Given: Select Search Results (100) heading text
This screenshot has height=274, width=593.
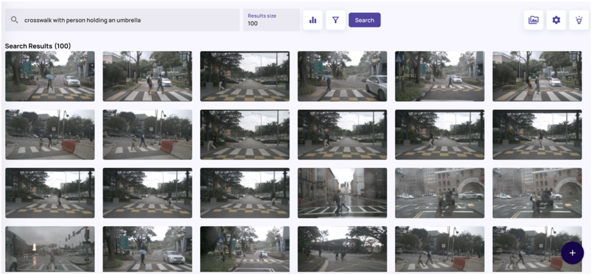Looking at the screenshot, I should (38, 46).
